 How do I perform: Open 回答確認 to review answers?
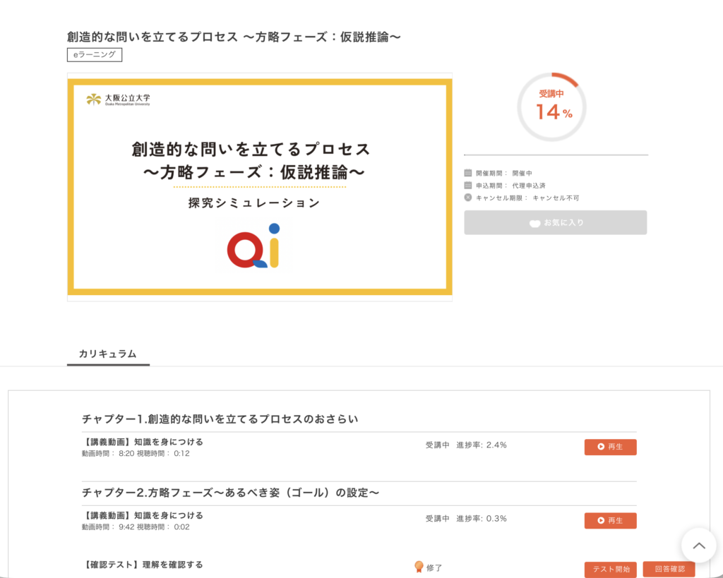tap(669, 569)
